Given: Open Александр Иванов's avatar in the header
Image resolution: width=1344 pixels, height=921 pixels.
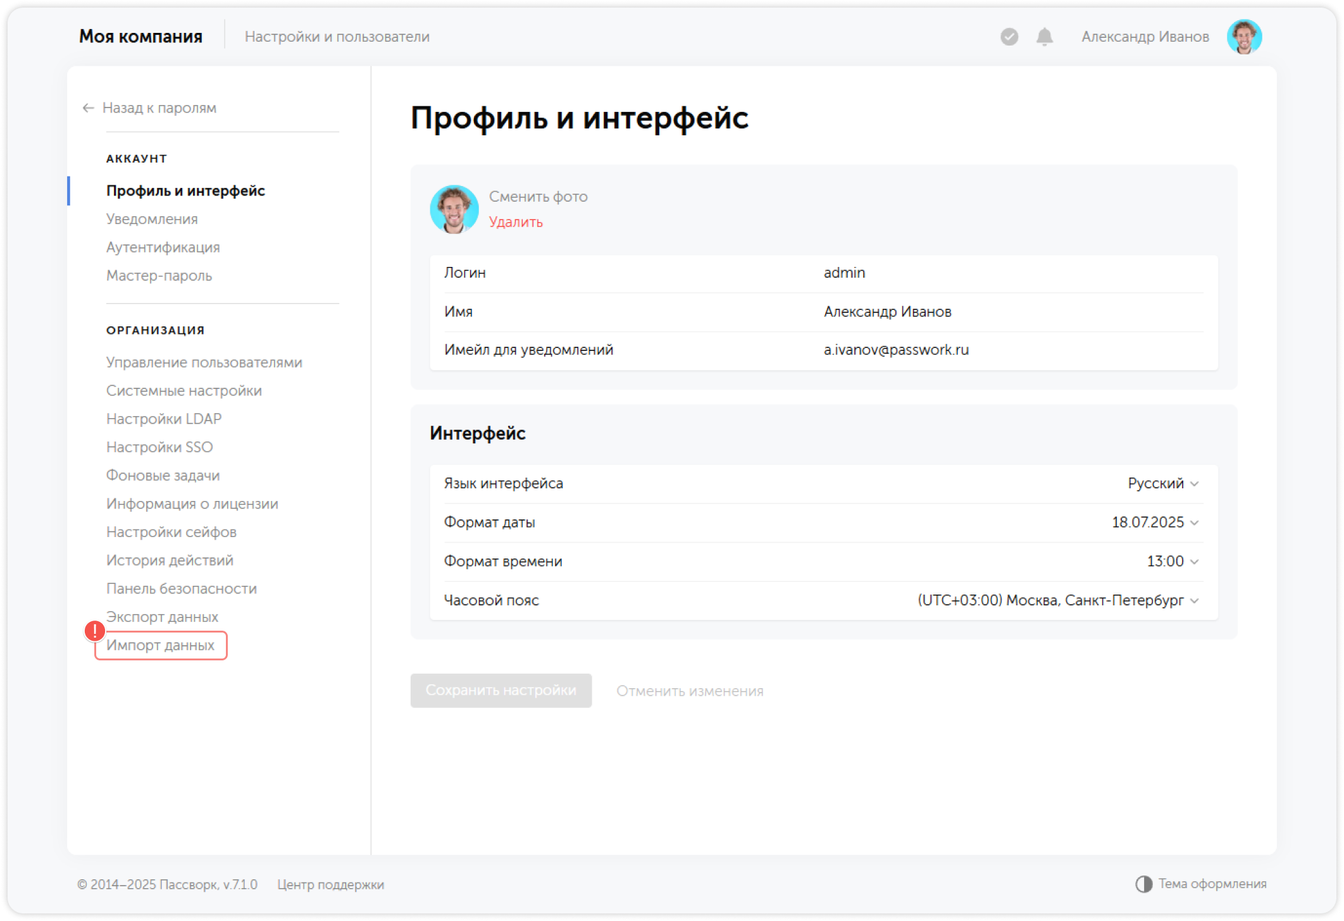Looking at the screenshot, I should pyautogui.click(x=1245, y=37).
